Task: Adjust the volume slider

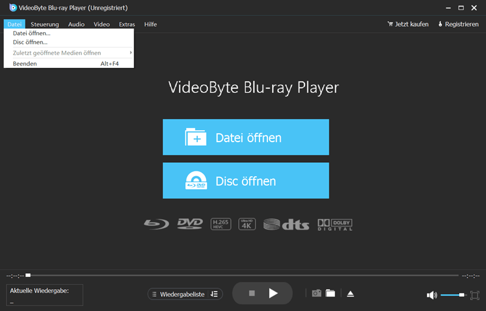Action: coord(453,295)
